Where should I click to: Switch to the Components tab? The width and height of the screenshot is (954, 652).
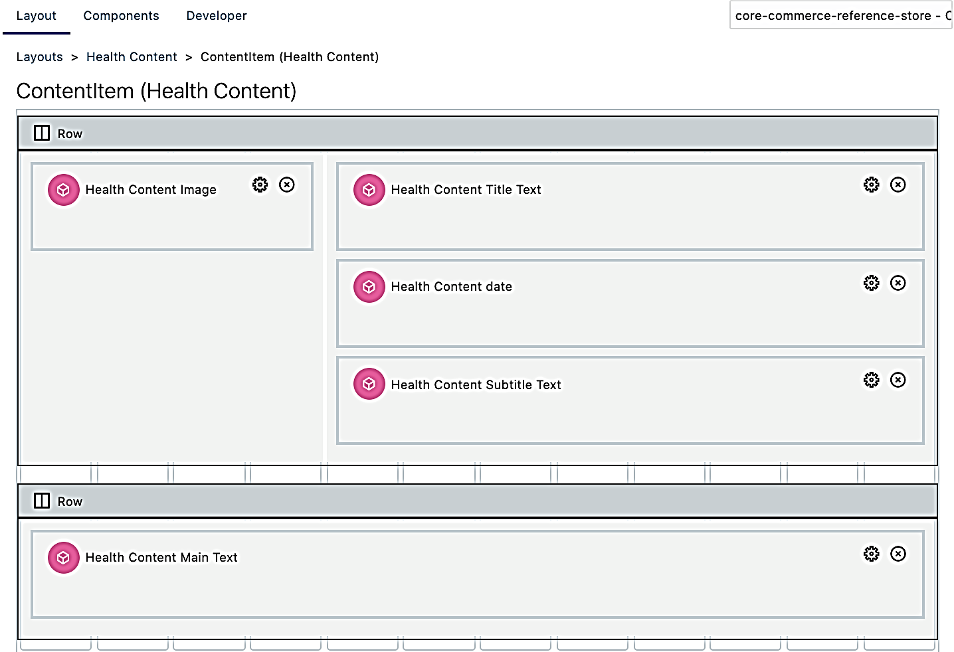(121, 16)
